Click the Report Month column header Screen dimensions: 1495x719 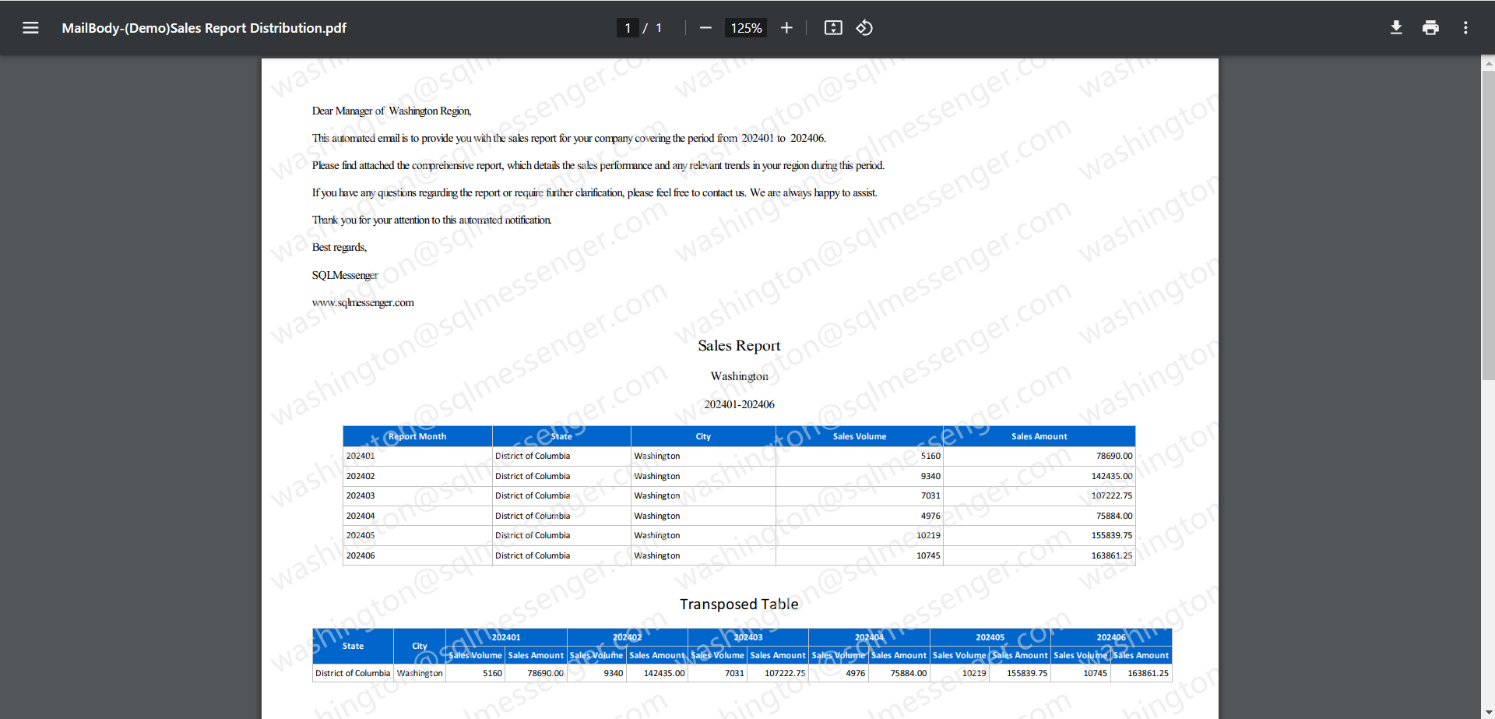point(417,436)
